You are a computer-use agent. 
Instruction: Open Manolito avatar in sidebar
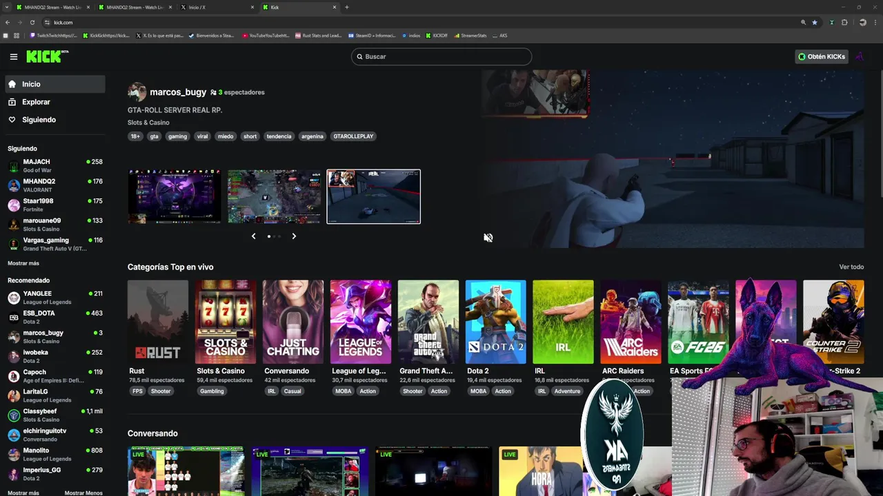point(14,455)
